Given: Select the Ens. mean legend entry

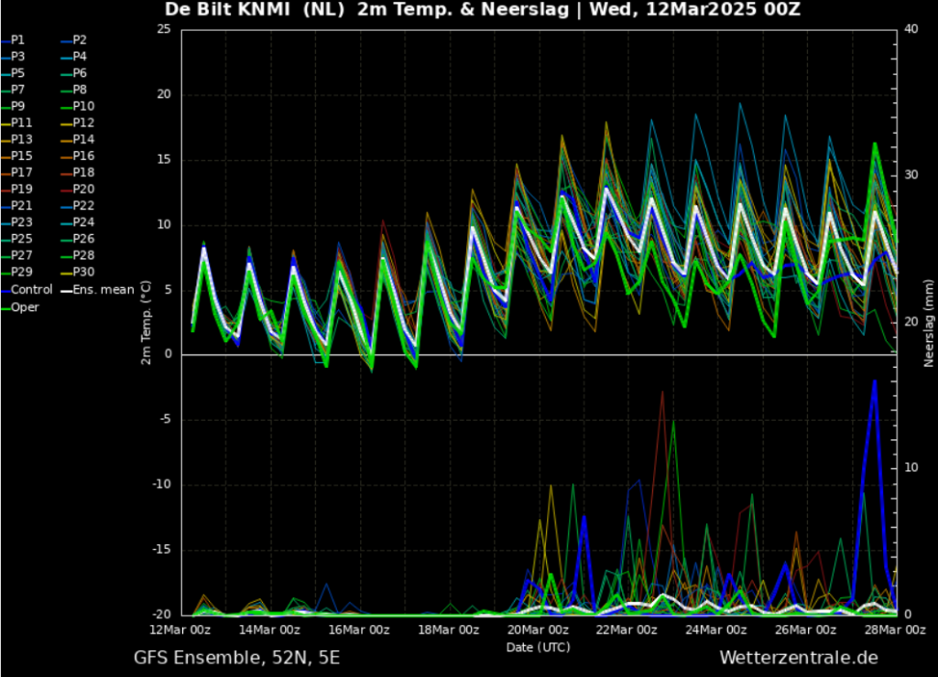Looking at the screenshot, I should [103, 290].
